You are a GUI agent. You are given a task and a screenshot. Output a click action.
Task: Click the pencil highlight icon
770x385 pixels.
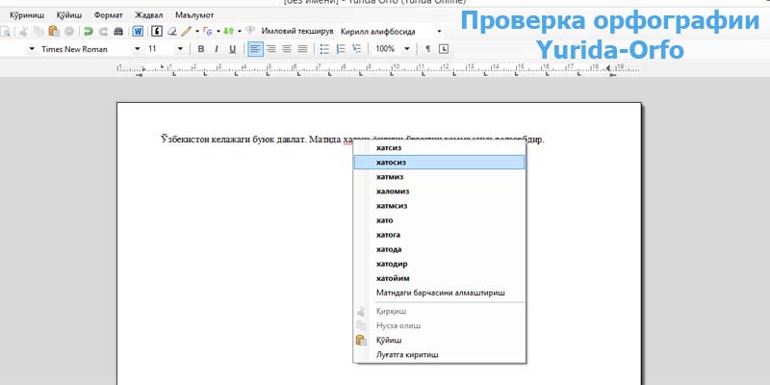tap(186, 32)
